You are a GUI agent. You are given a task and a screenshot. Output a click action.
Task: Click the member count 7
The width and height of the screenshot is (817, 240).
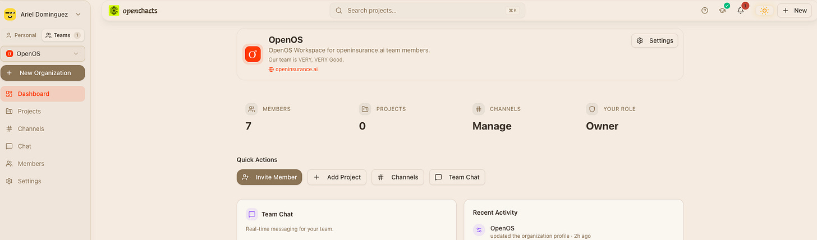click(249, 126)
